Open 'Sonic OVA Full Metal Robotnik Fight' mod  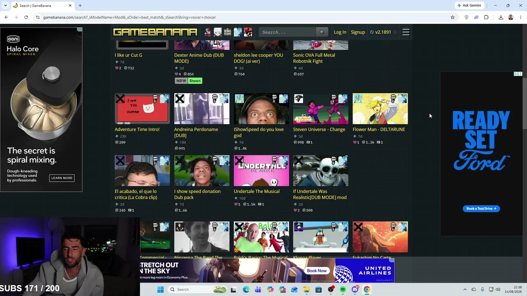click(x=314, y=58)
